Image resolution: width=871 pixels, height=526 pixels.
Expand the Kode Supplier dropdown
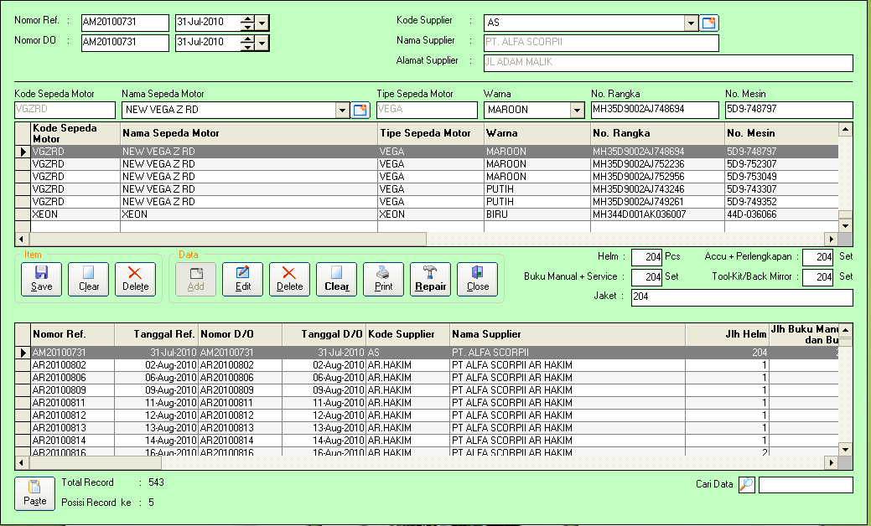point(692,23)
